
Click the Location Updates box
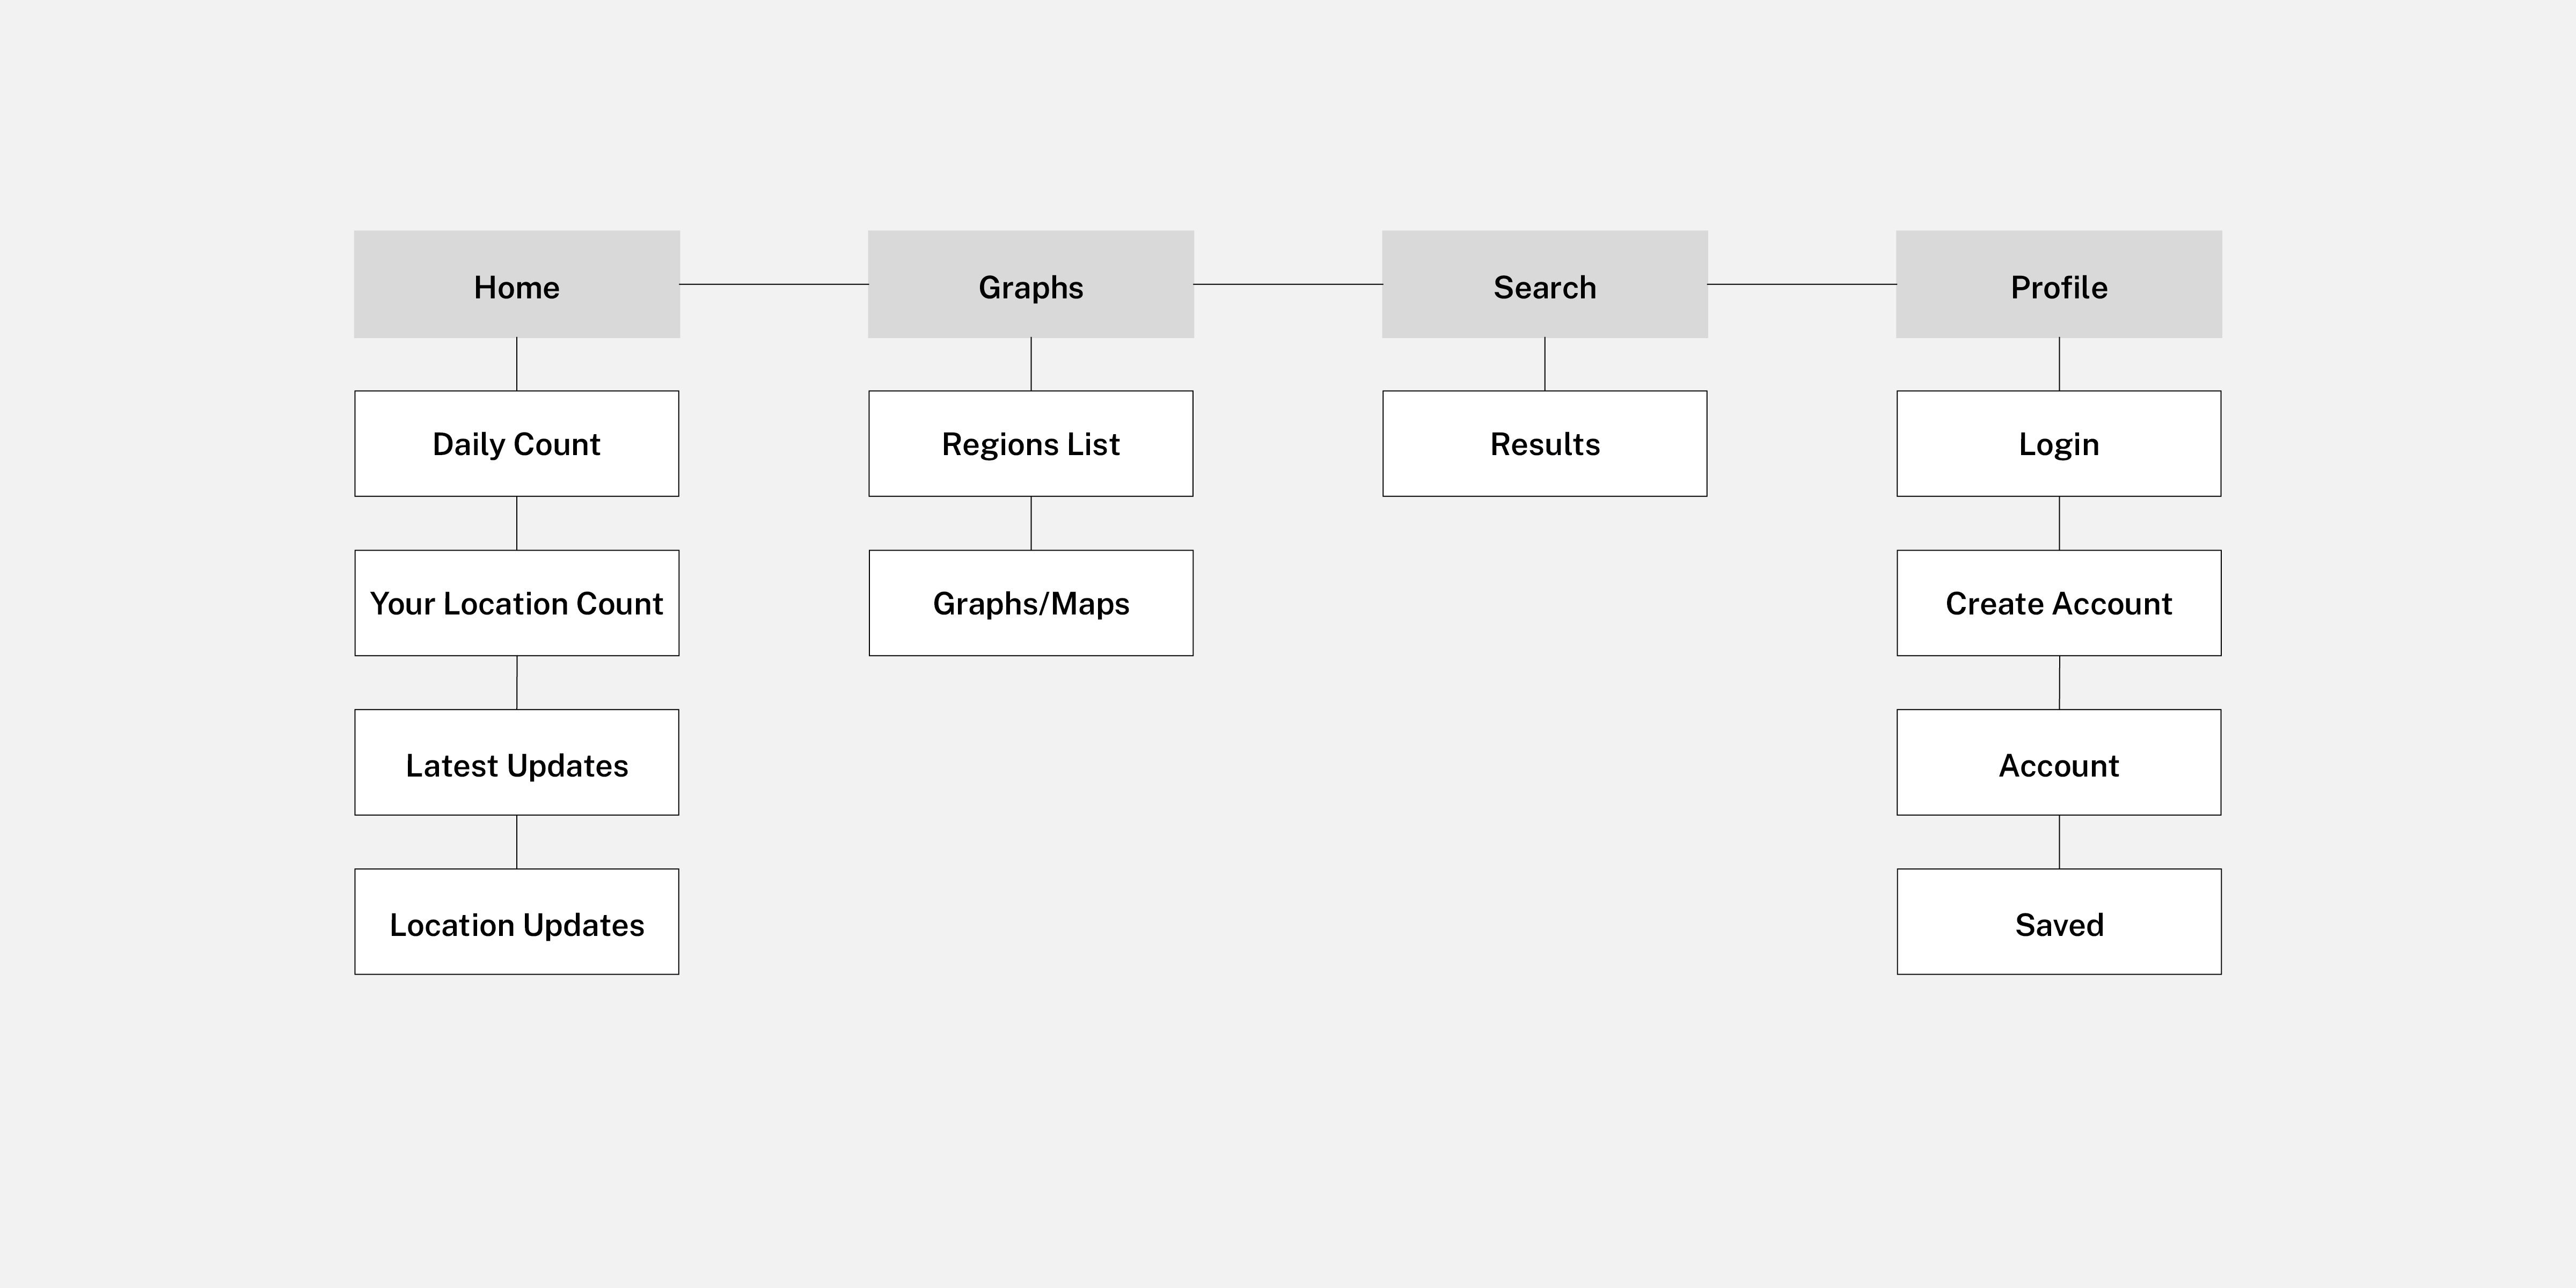pyautogui.click(x=517, y=922)
